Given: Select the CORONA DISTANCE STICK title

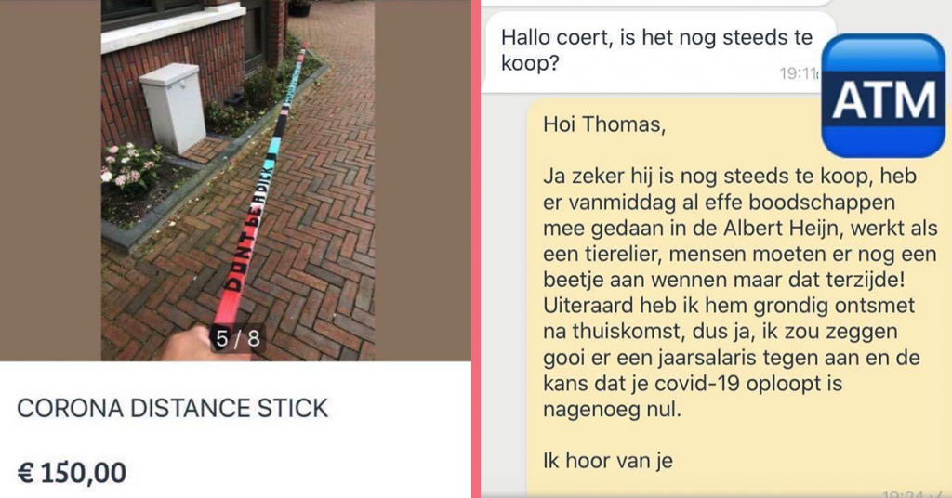Looking at the screenshot, I should (x=172, y=408).
